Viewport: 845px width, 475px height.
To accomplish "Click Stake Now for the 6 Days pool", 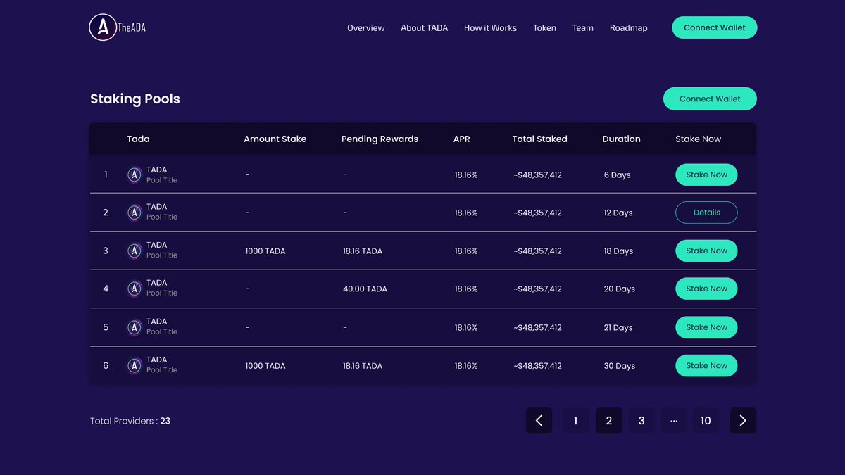I will [x=706, y=175].
